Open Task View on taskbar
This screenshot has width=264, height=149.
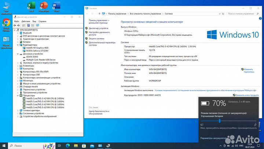click(59, 146)
